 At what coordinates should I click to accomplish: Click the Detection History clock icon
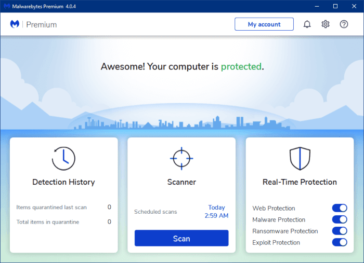(x=63, y=159)
